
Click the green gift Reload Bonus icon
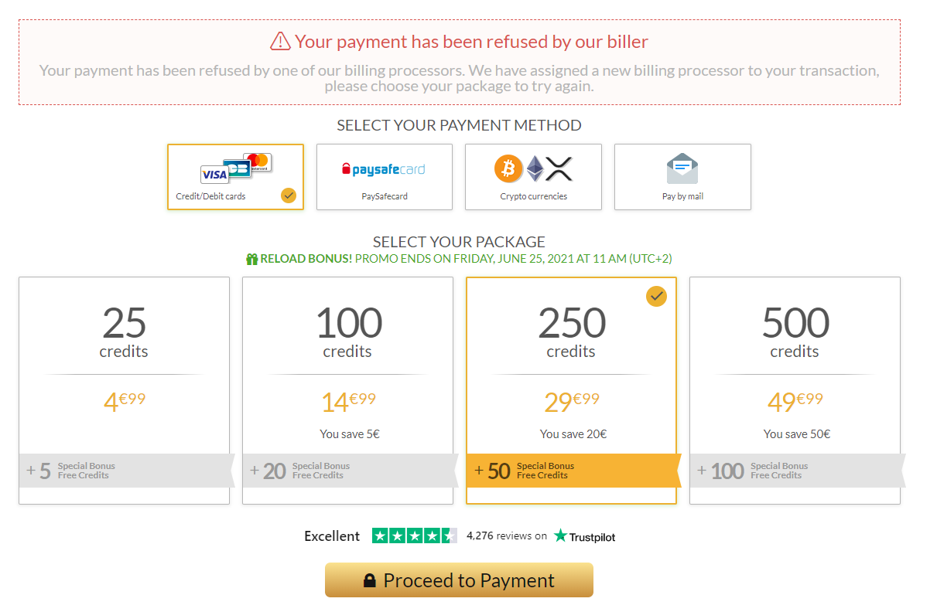pos(251,259)
